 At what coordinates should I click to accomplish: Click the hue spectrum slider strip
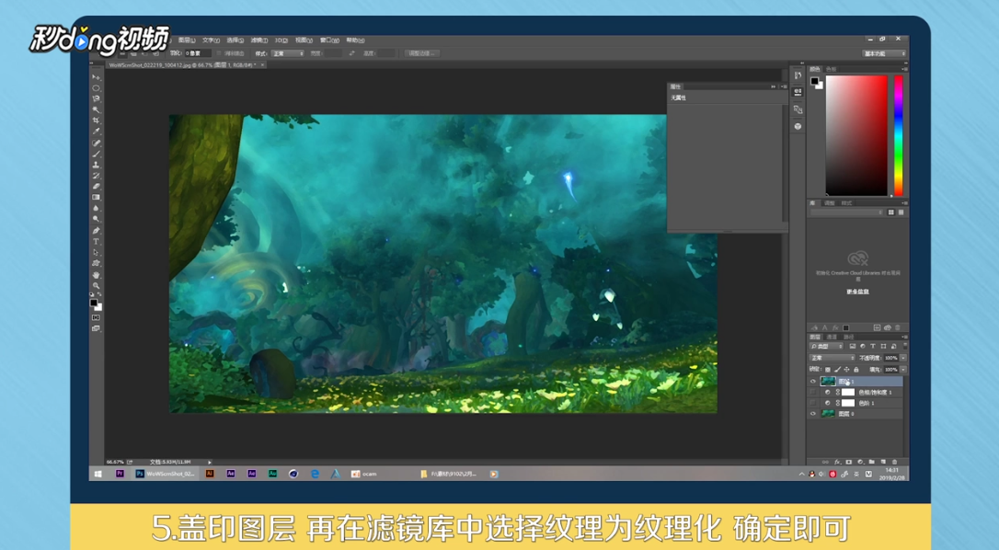(x=899, y=135)
